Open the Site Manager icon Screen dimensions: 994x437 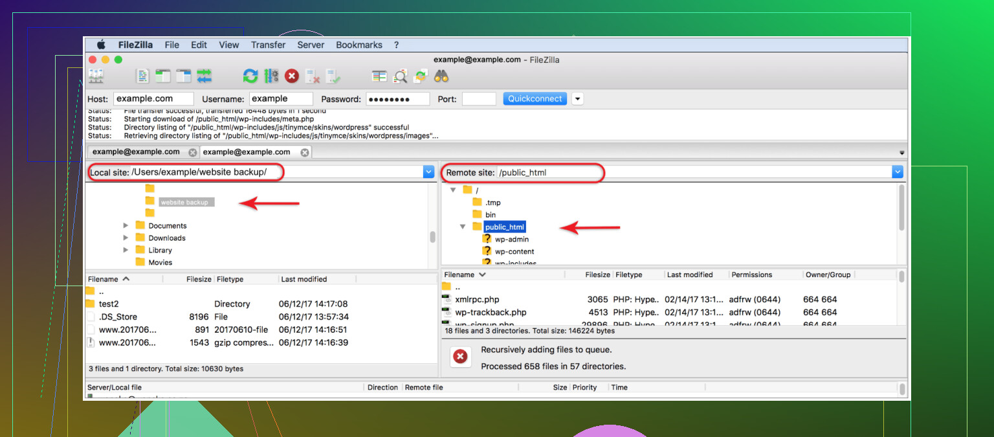coord(96,76)
